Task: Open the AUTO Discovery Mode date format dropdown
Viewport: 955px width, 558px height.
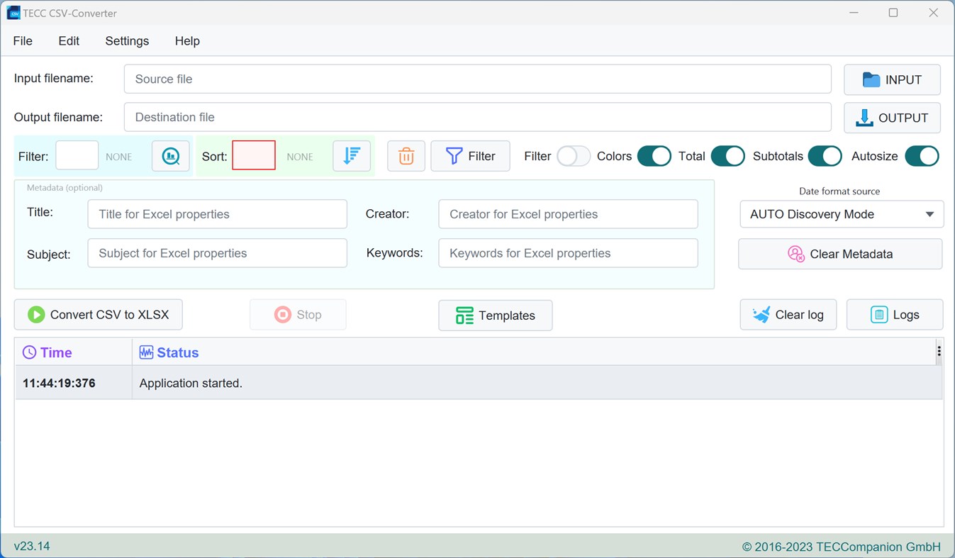Action: (842, 214)
